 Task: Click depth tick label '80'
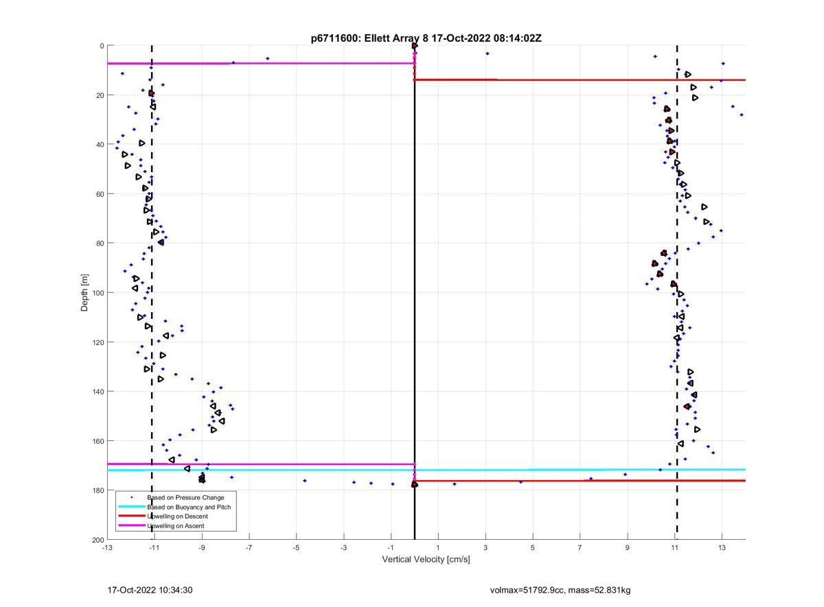coord(100,243)
